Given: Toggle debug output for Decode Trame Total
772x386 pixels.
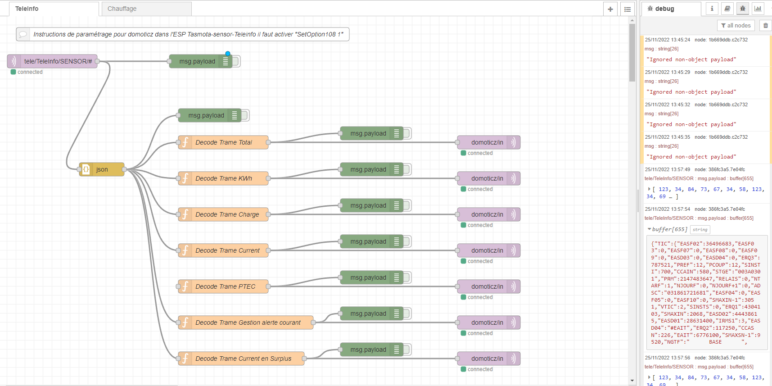Looking at the screenshot, I should click(x=407, y=133).
